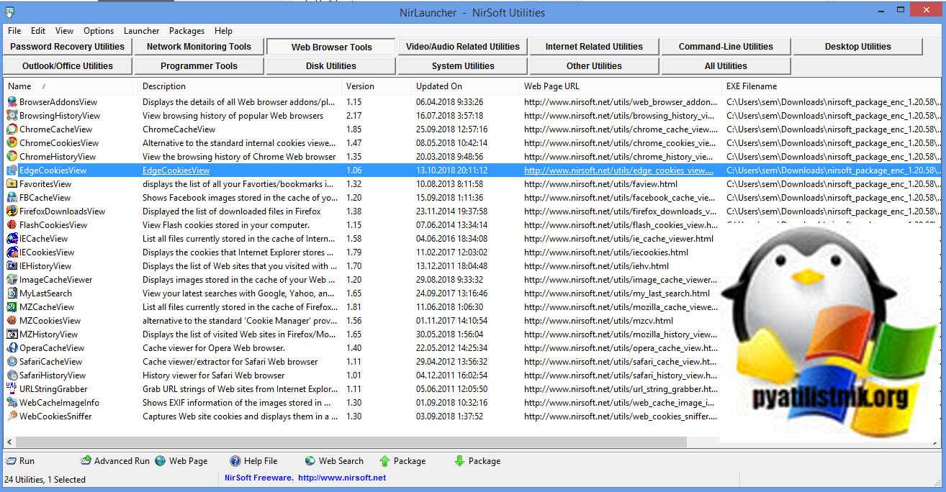Sort the list by Name column header
Image resolution: width=946 pixels, height=492 pixels.
tap(19, 86)
